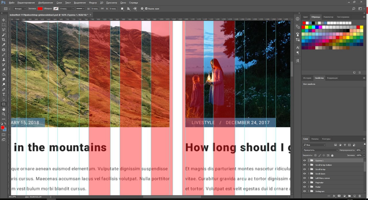This screenshot has height=200, width=368.
Task: Toggle Quick Mask mode icon
Action: pyautogui.click(x=4, y=134)
